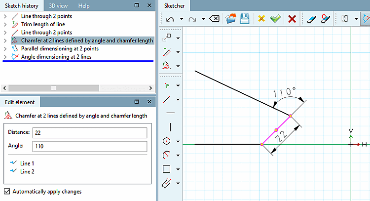370x201 pixels.
Task: Open dropdown arrow next to undo
Action: pyautogui.click(x=182, y=19)
